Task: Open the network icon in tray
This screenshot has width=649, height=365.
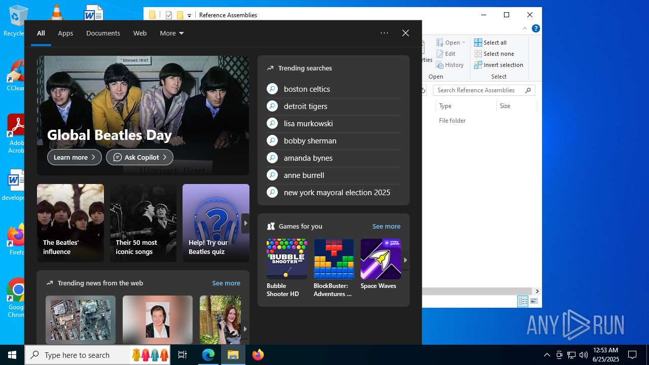Action: [571, 355]
